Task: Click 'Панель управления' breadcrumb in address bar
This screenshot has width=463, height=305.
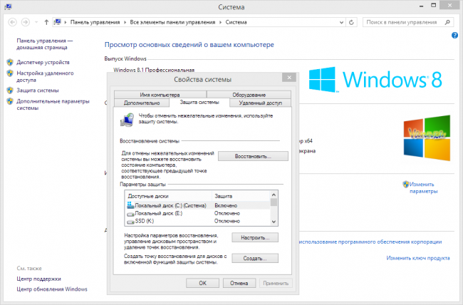Action: point(95,22)
